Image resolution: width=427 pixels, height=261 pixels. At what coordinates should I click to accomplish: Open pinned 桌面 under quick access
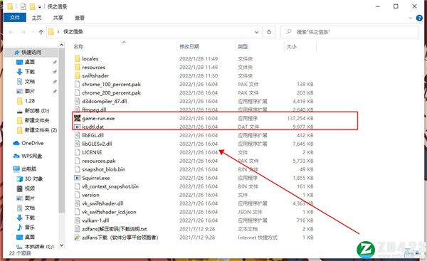pos(29,62)
